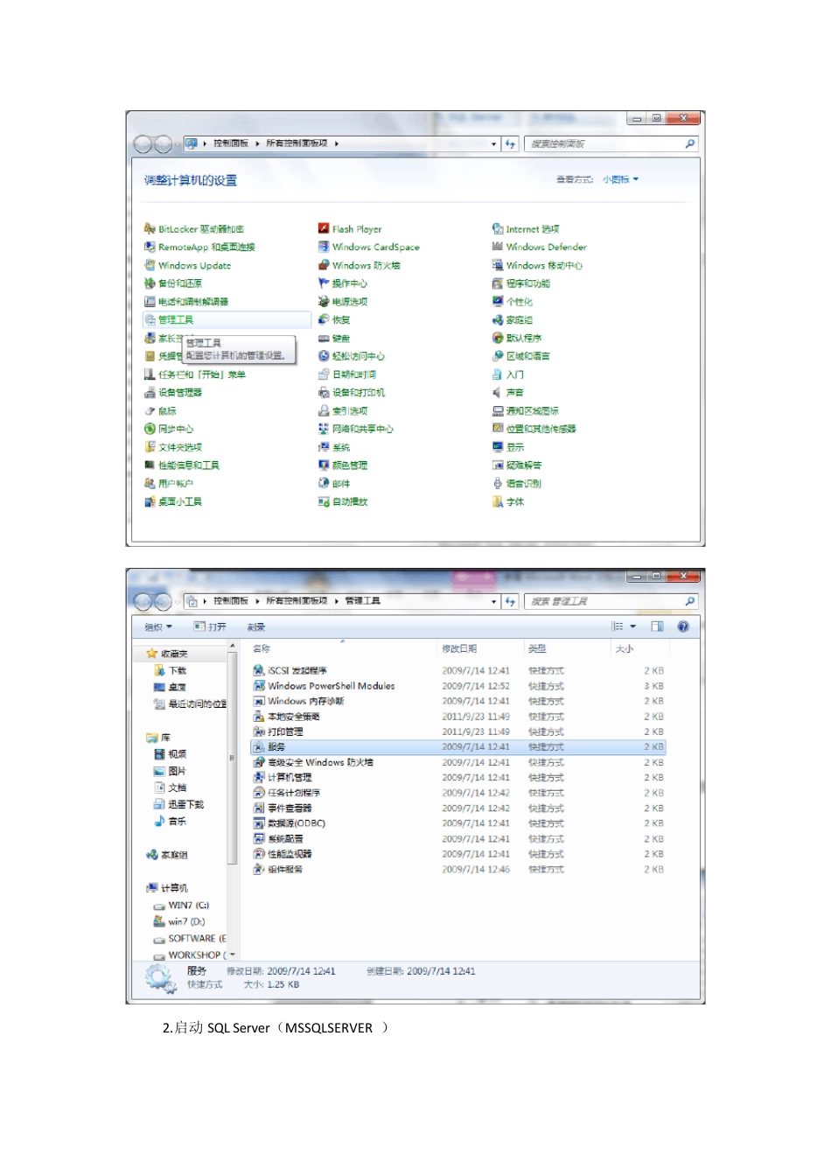
Task: Open Windows Update in Control Panel
Action: (x=188, y=265)
